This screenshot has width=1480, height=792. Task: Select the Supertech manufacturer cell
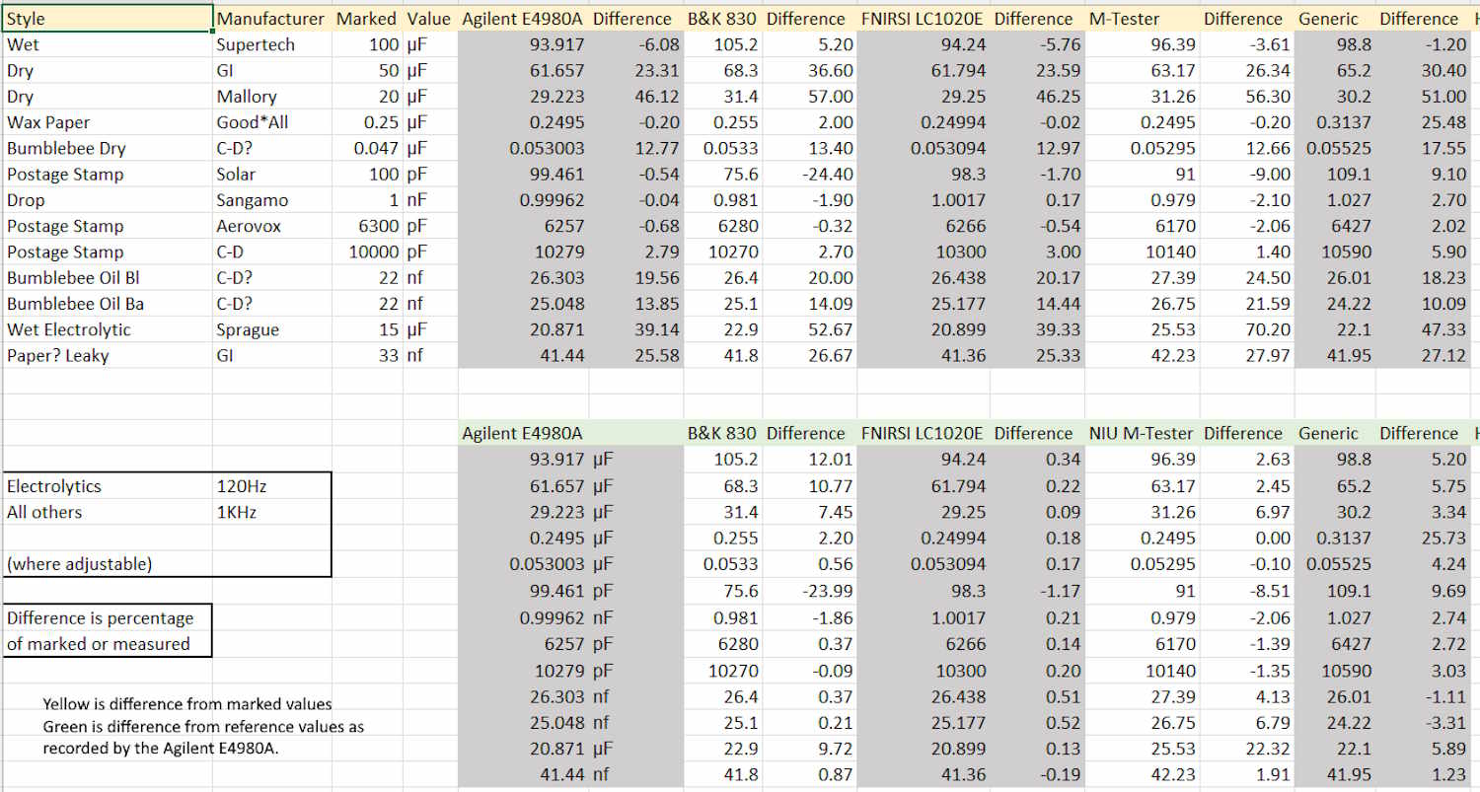pos(256,44)
